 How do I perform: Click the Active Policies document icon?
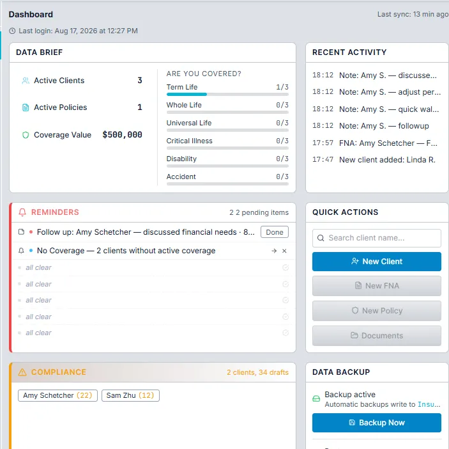click(x=26, y=107)
